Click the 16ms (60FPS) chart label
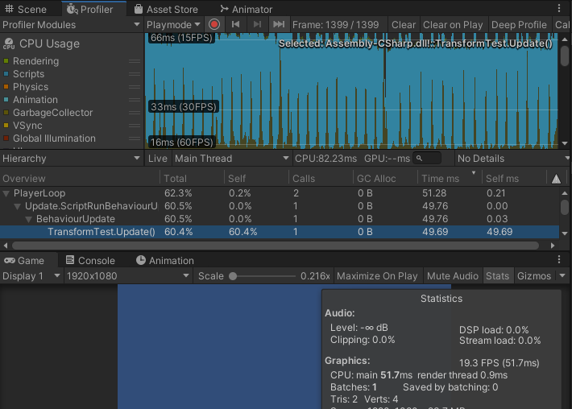Screen dimensions: 572x409 tap(181, 143)
